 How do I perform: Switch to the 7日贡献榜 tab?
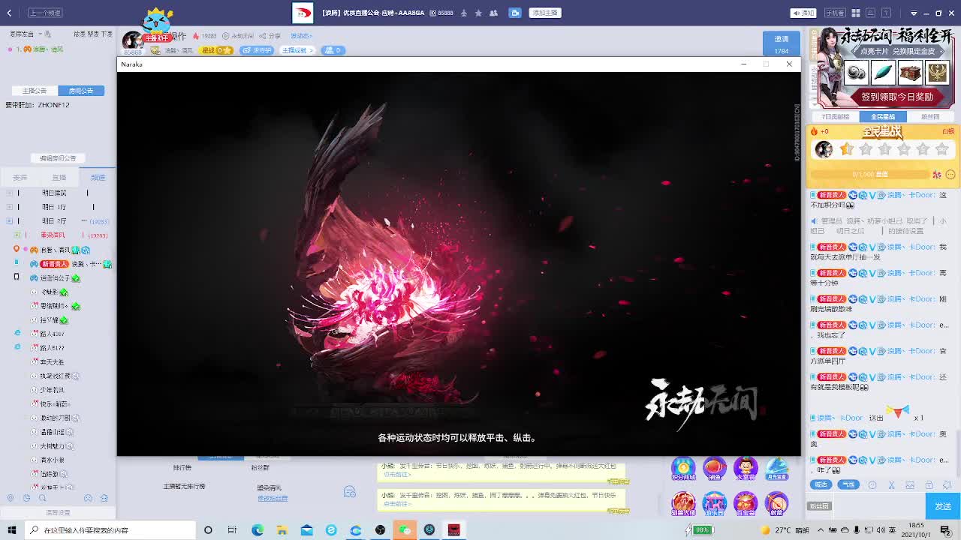835,117
